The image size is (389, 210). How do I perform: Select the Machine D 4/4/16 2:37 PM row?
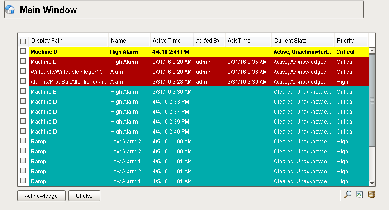point(199,112)
